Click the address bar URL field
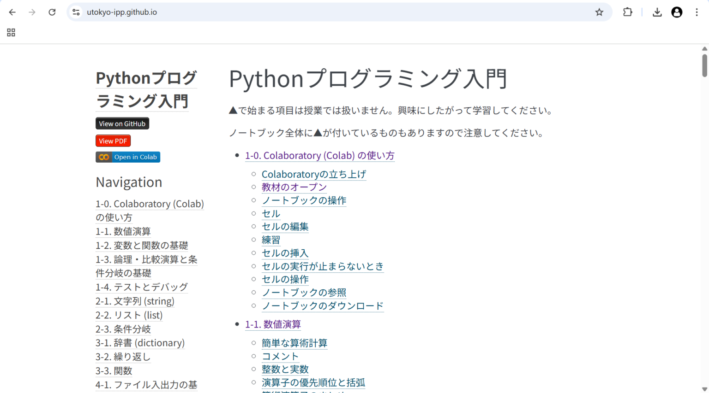The height and width of the screenshot is (393, 709). [x=323, y=12]
